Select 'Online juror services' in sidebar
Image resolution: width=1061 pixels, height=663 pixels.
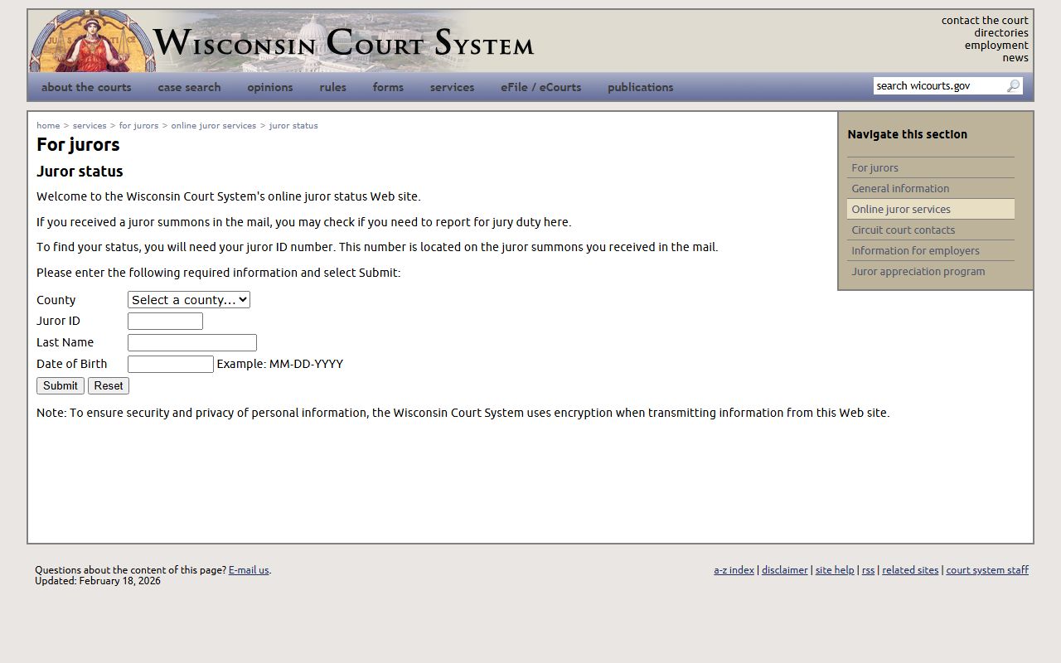(931, 209)
